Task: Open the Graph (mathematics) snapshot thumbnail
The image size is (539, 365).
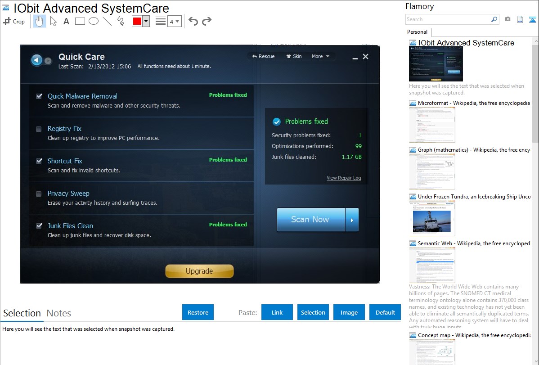Action: coord(432,171)
